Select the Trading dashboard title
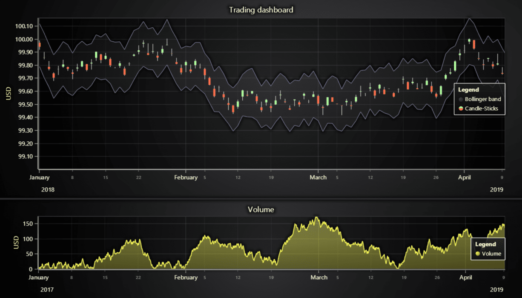 point(261,9)
